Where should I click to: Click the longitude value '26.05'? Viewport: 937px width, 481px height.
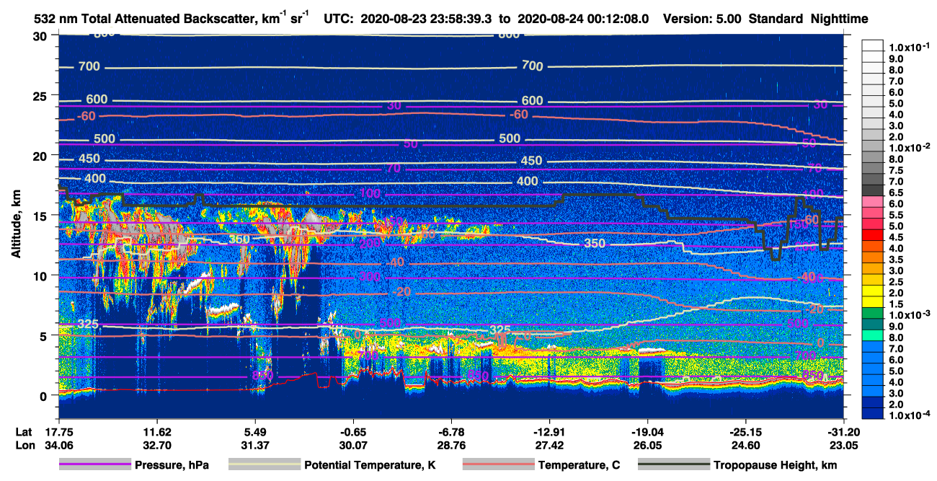pos(648,445)
